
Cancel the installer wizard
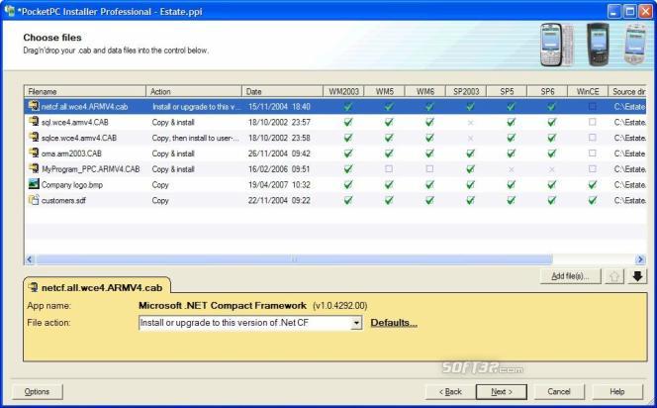point(559,391)
